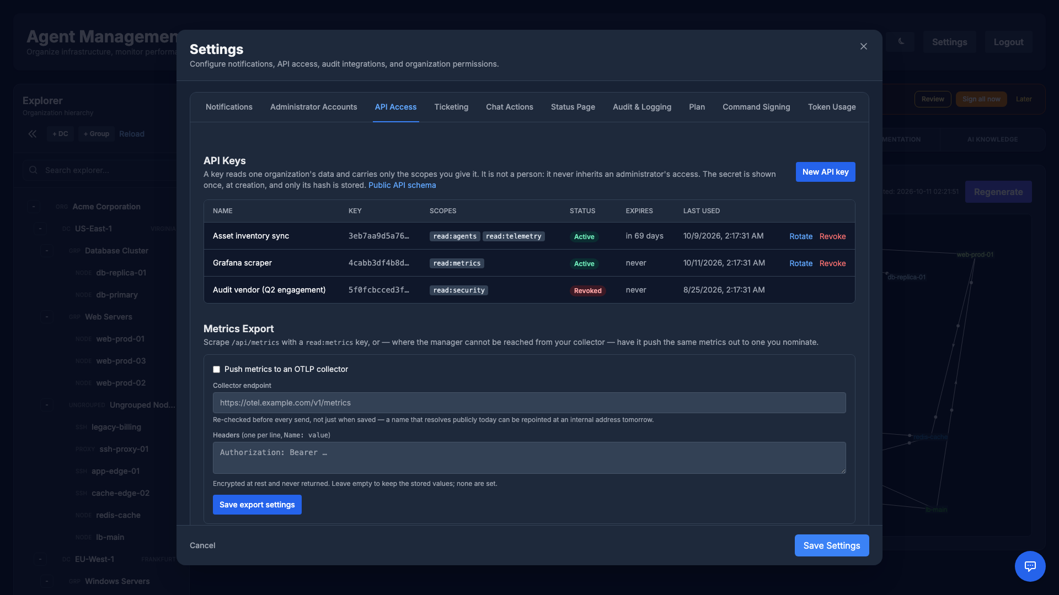Viewport: 1059px width, 595px height.
Task: Open the chat bubble support icon
Action: [x=1030, y=566]
